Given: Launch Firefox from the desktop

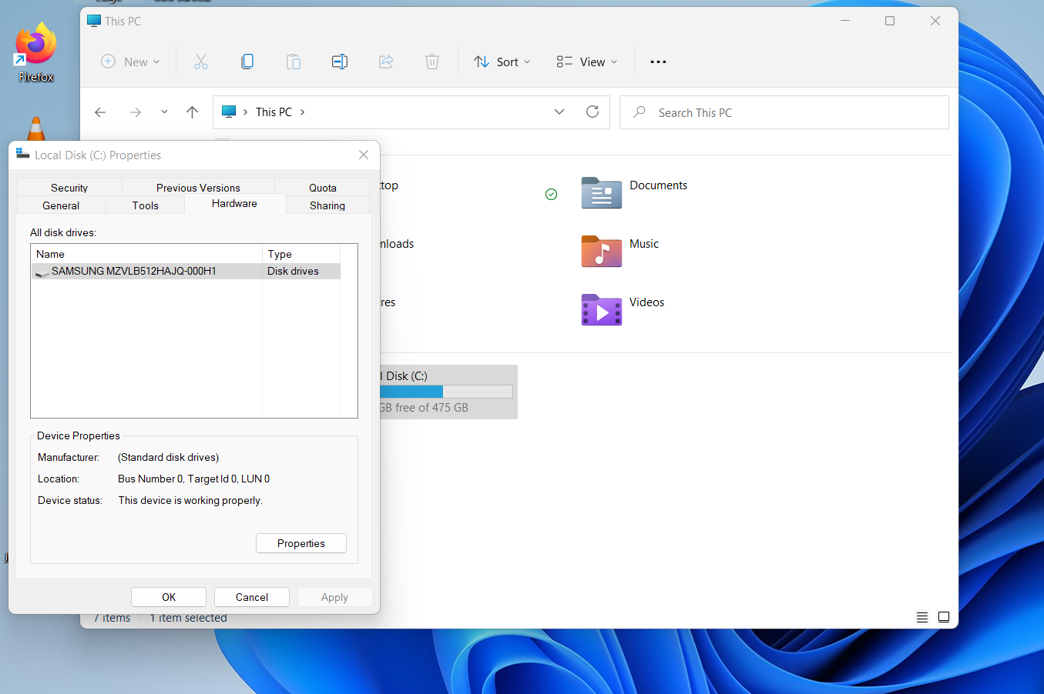Looking at the screenshot, I should (35, 42).
